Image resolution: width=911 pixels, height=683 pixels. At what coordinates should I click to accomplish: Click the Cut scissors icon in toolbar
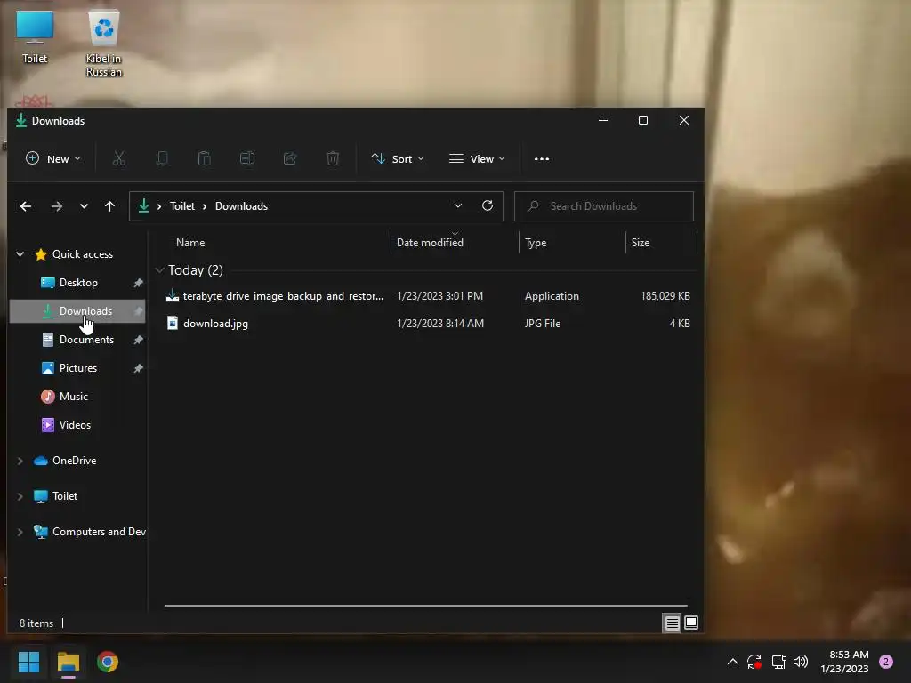click(x=119, y=158)
